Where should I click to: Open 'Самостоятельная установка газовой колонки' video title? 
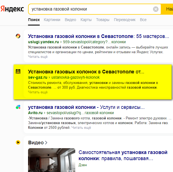[123, 155]
